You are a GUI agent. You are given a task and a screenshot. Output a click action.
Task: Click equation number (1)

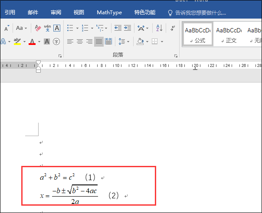[90, 178]
